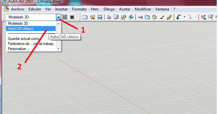Expand the Redo history dropdown arrow
218x114 pixels.
pos(196,17)
